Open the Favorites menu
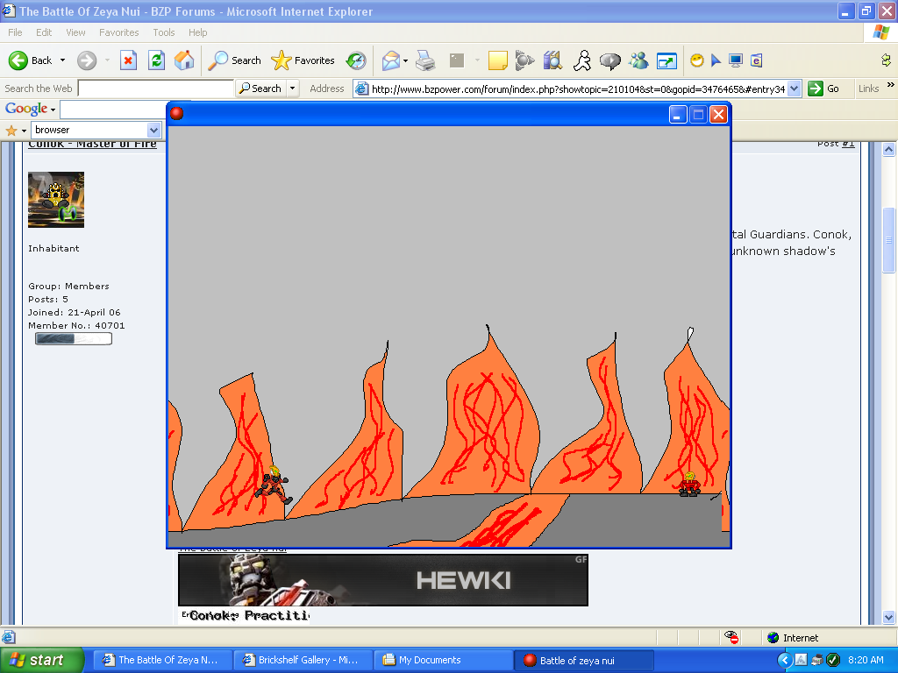Screen dimensions: 898x673 [x=118, y=32]
